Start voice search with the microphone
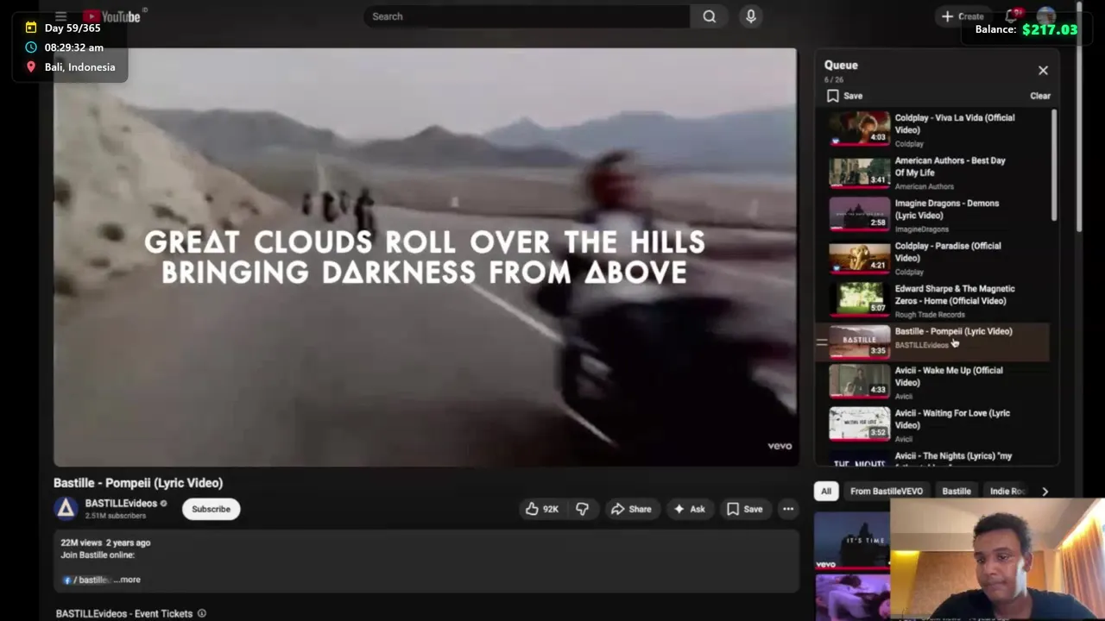 coord(751,16)
